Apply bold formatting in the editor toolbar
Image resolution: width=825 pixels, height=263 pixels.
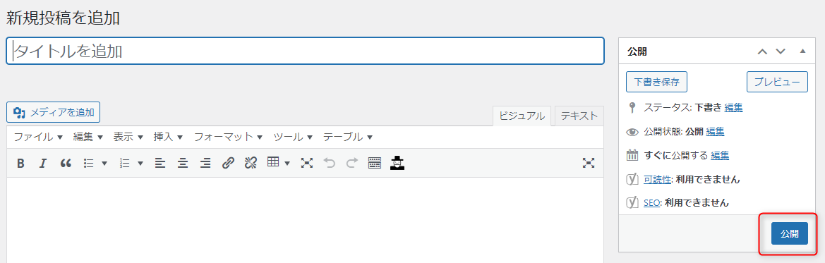point(20,164)
